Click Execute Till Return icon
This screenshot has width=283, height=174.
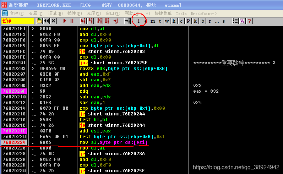(115, 21)
